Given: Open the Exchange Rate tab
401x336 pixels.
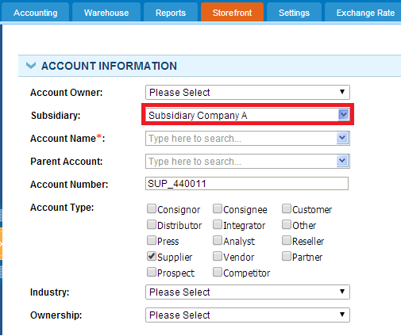Looking at the screenshot, I should click(x=365, y=13).
